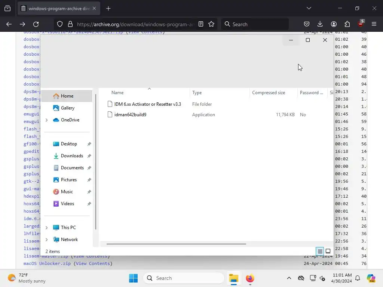Expand the This PC tree node
383x287 pixels.
(47, 228)
